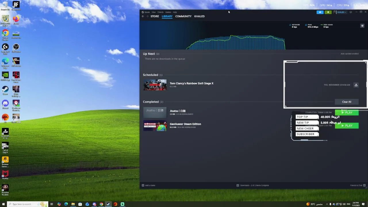368x207 pixels.
Task: Open Friends & Chat in Steam footer
Action: coord(358,185)
